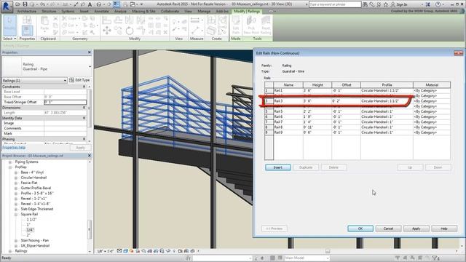
Task: Select the Text tool in quick access toolbar
Action: 90,4
